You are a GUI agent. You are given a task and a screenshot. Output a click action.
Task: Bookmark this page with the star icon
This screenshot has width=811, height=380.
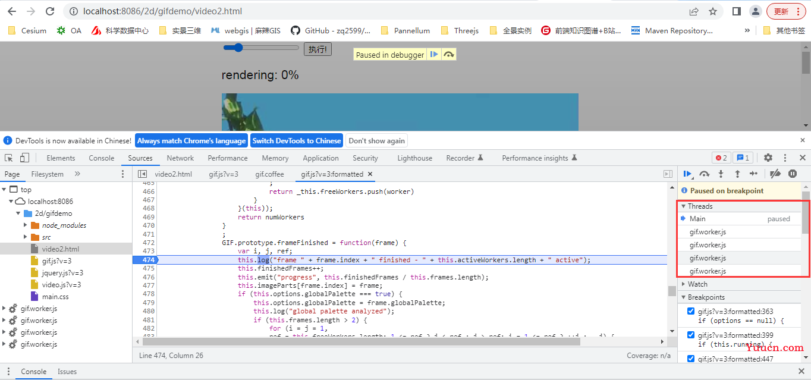coord(713,11)
